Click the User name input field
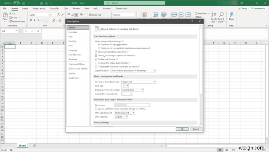Screen dimensions: 269x152 tap(132, 105)
